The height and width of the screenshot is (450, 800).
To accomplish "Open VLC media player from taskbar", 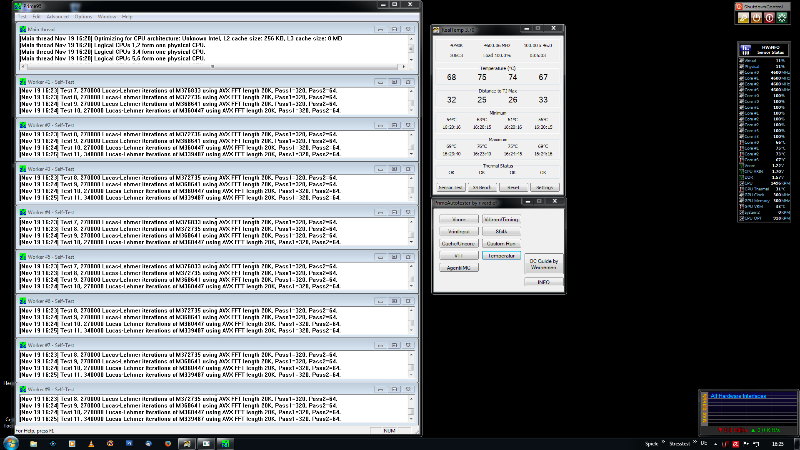I will click(x=91, y=444).
